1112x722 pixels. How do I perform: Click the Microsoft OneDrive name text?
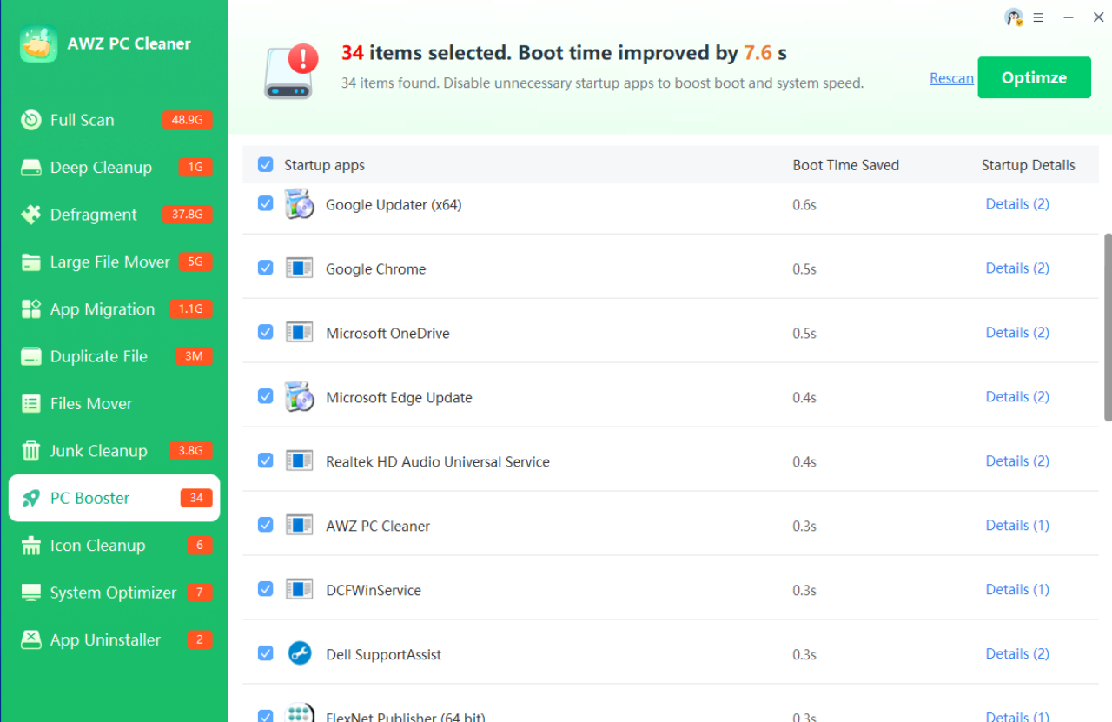(x=387, y=334)
